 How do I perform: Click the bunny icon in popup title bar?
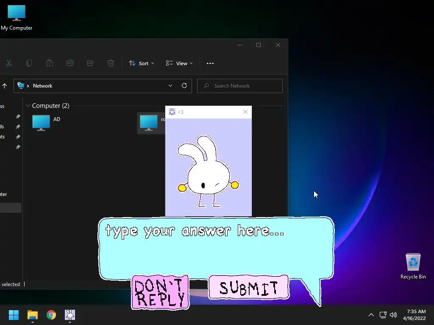click(172, 112)
